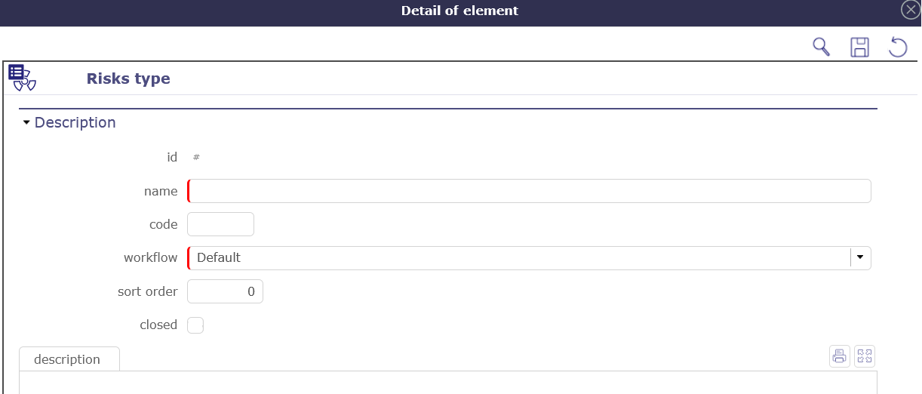
Task: Click the Detail of element title bar
Action: tap(459, 11)
